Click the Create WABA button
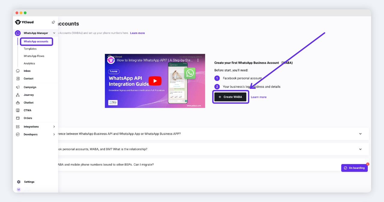The image size is (384, 202). coord(230,97)
